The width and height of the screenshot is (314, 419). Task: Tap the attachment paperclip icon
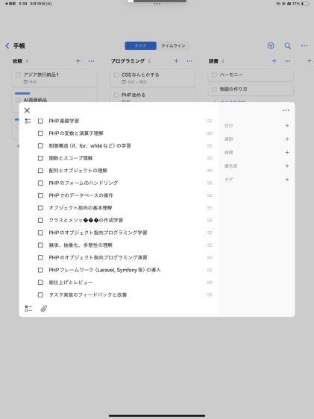click(44, 309)
